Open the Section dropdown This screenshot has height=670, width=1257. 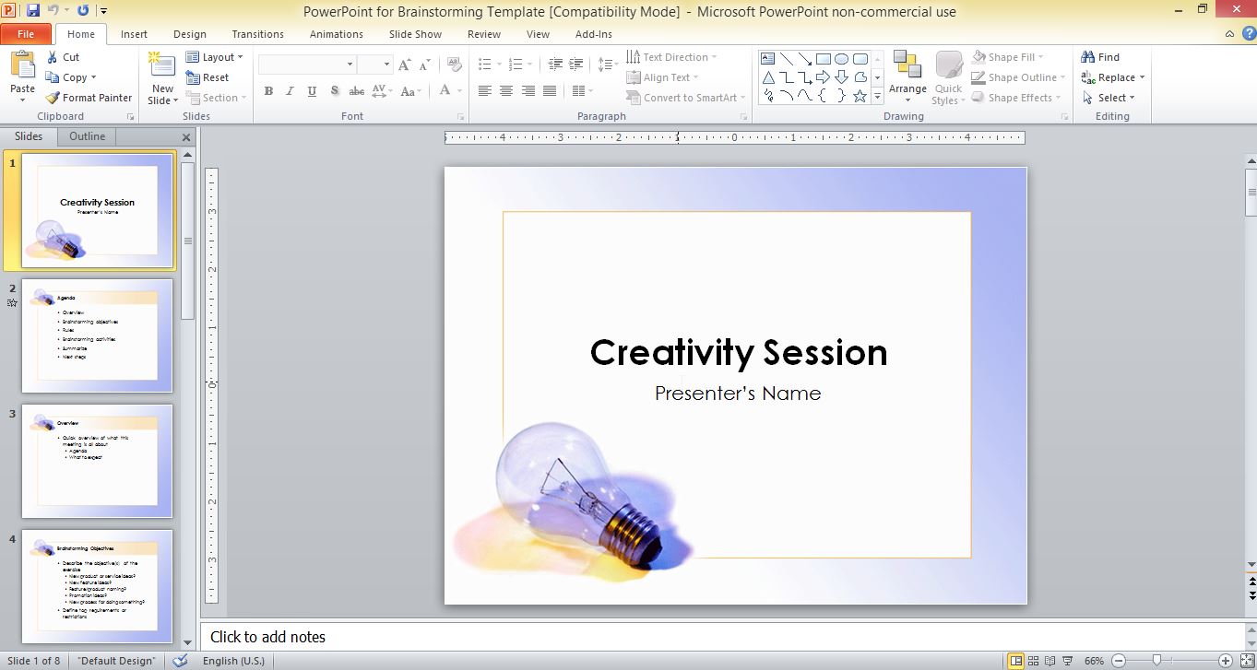click(x=217, y=98)
